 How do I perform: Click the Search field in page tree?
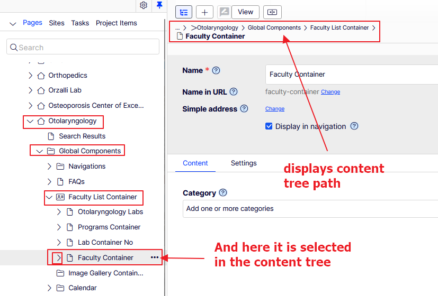[83, 47]
